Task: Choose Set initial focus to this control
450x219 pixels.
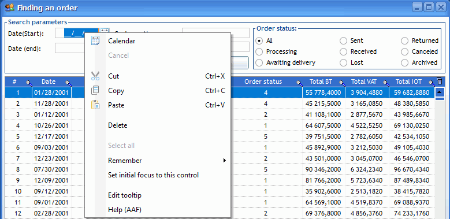Action: 158,175
